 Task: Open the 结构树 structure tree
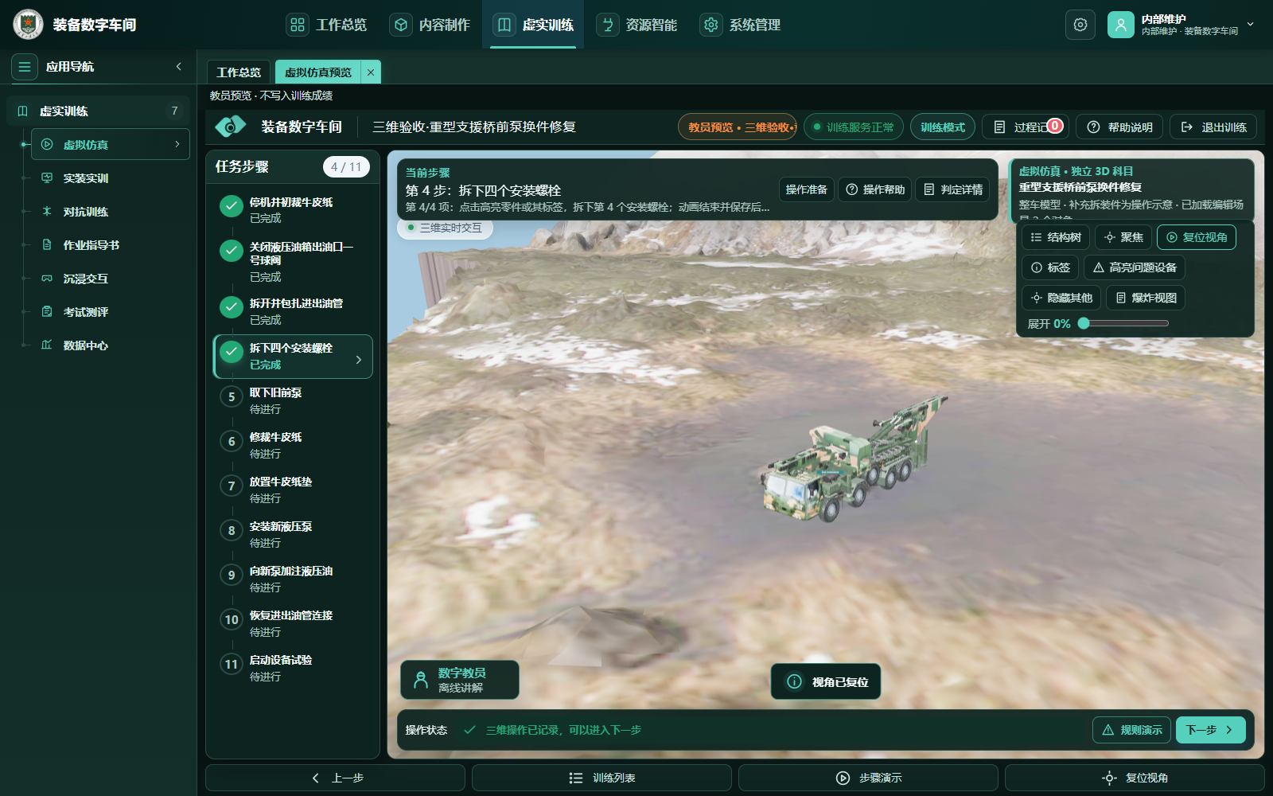tap(1056, 237)
